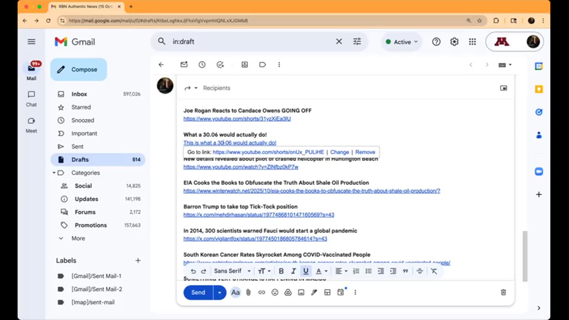Click the Change link in the link popup
Image resolution: width=569 pixels, height=320 pixels.
[x=340, y=152]
